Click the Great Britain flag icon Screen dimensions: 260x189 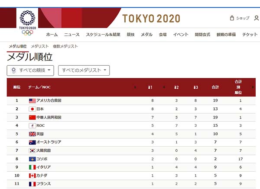point(32,134)
